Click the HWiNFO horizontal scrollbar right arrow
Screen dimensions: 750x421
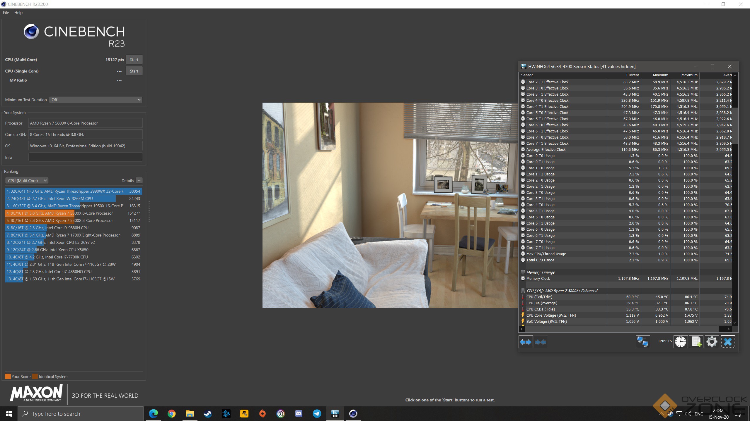[x=729, y=329]
